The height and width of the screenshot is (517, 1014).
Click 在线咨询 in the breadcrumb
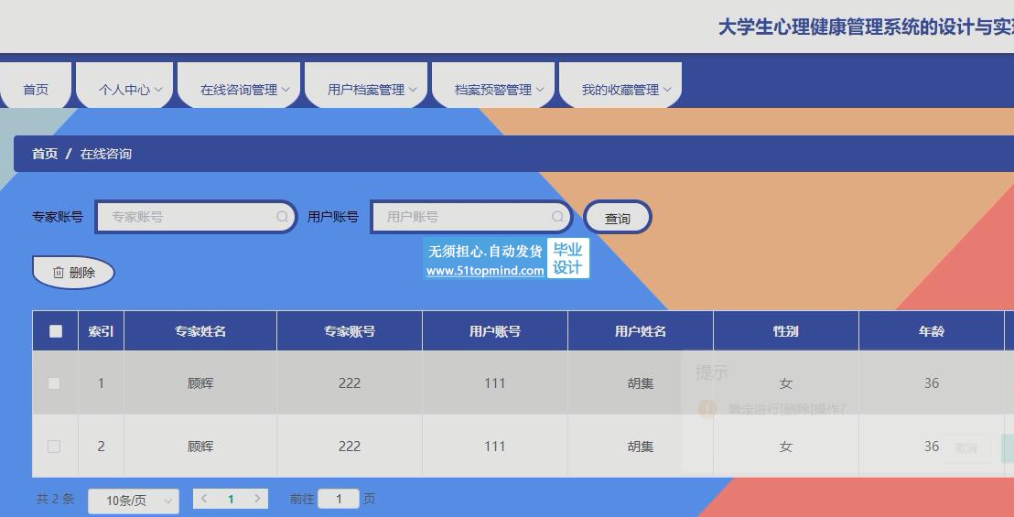[x=106, y=154]
